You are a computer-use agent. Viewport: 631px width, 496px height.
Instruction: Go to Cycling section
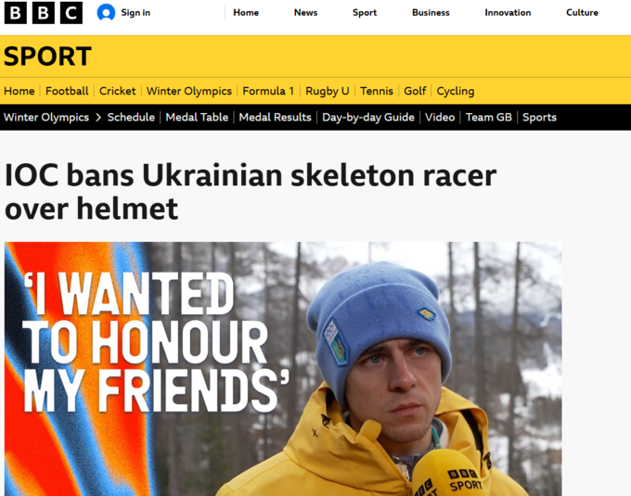456,91
